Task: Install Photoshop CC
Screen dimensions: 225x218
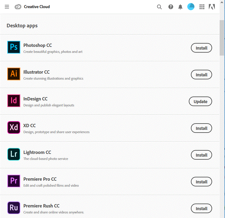Action: tap(201, 48)
